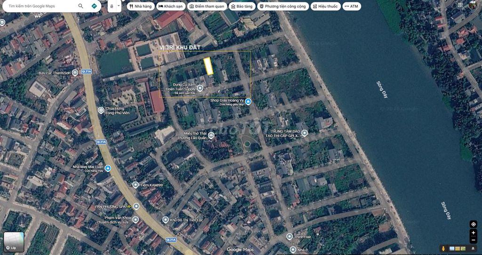Click the Bưu cục Thanh Sơn pin
The height and width of the screenshot is (255, 482).
click(x=75, y=73)
